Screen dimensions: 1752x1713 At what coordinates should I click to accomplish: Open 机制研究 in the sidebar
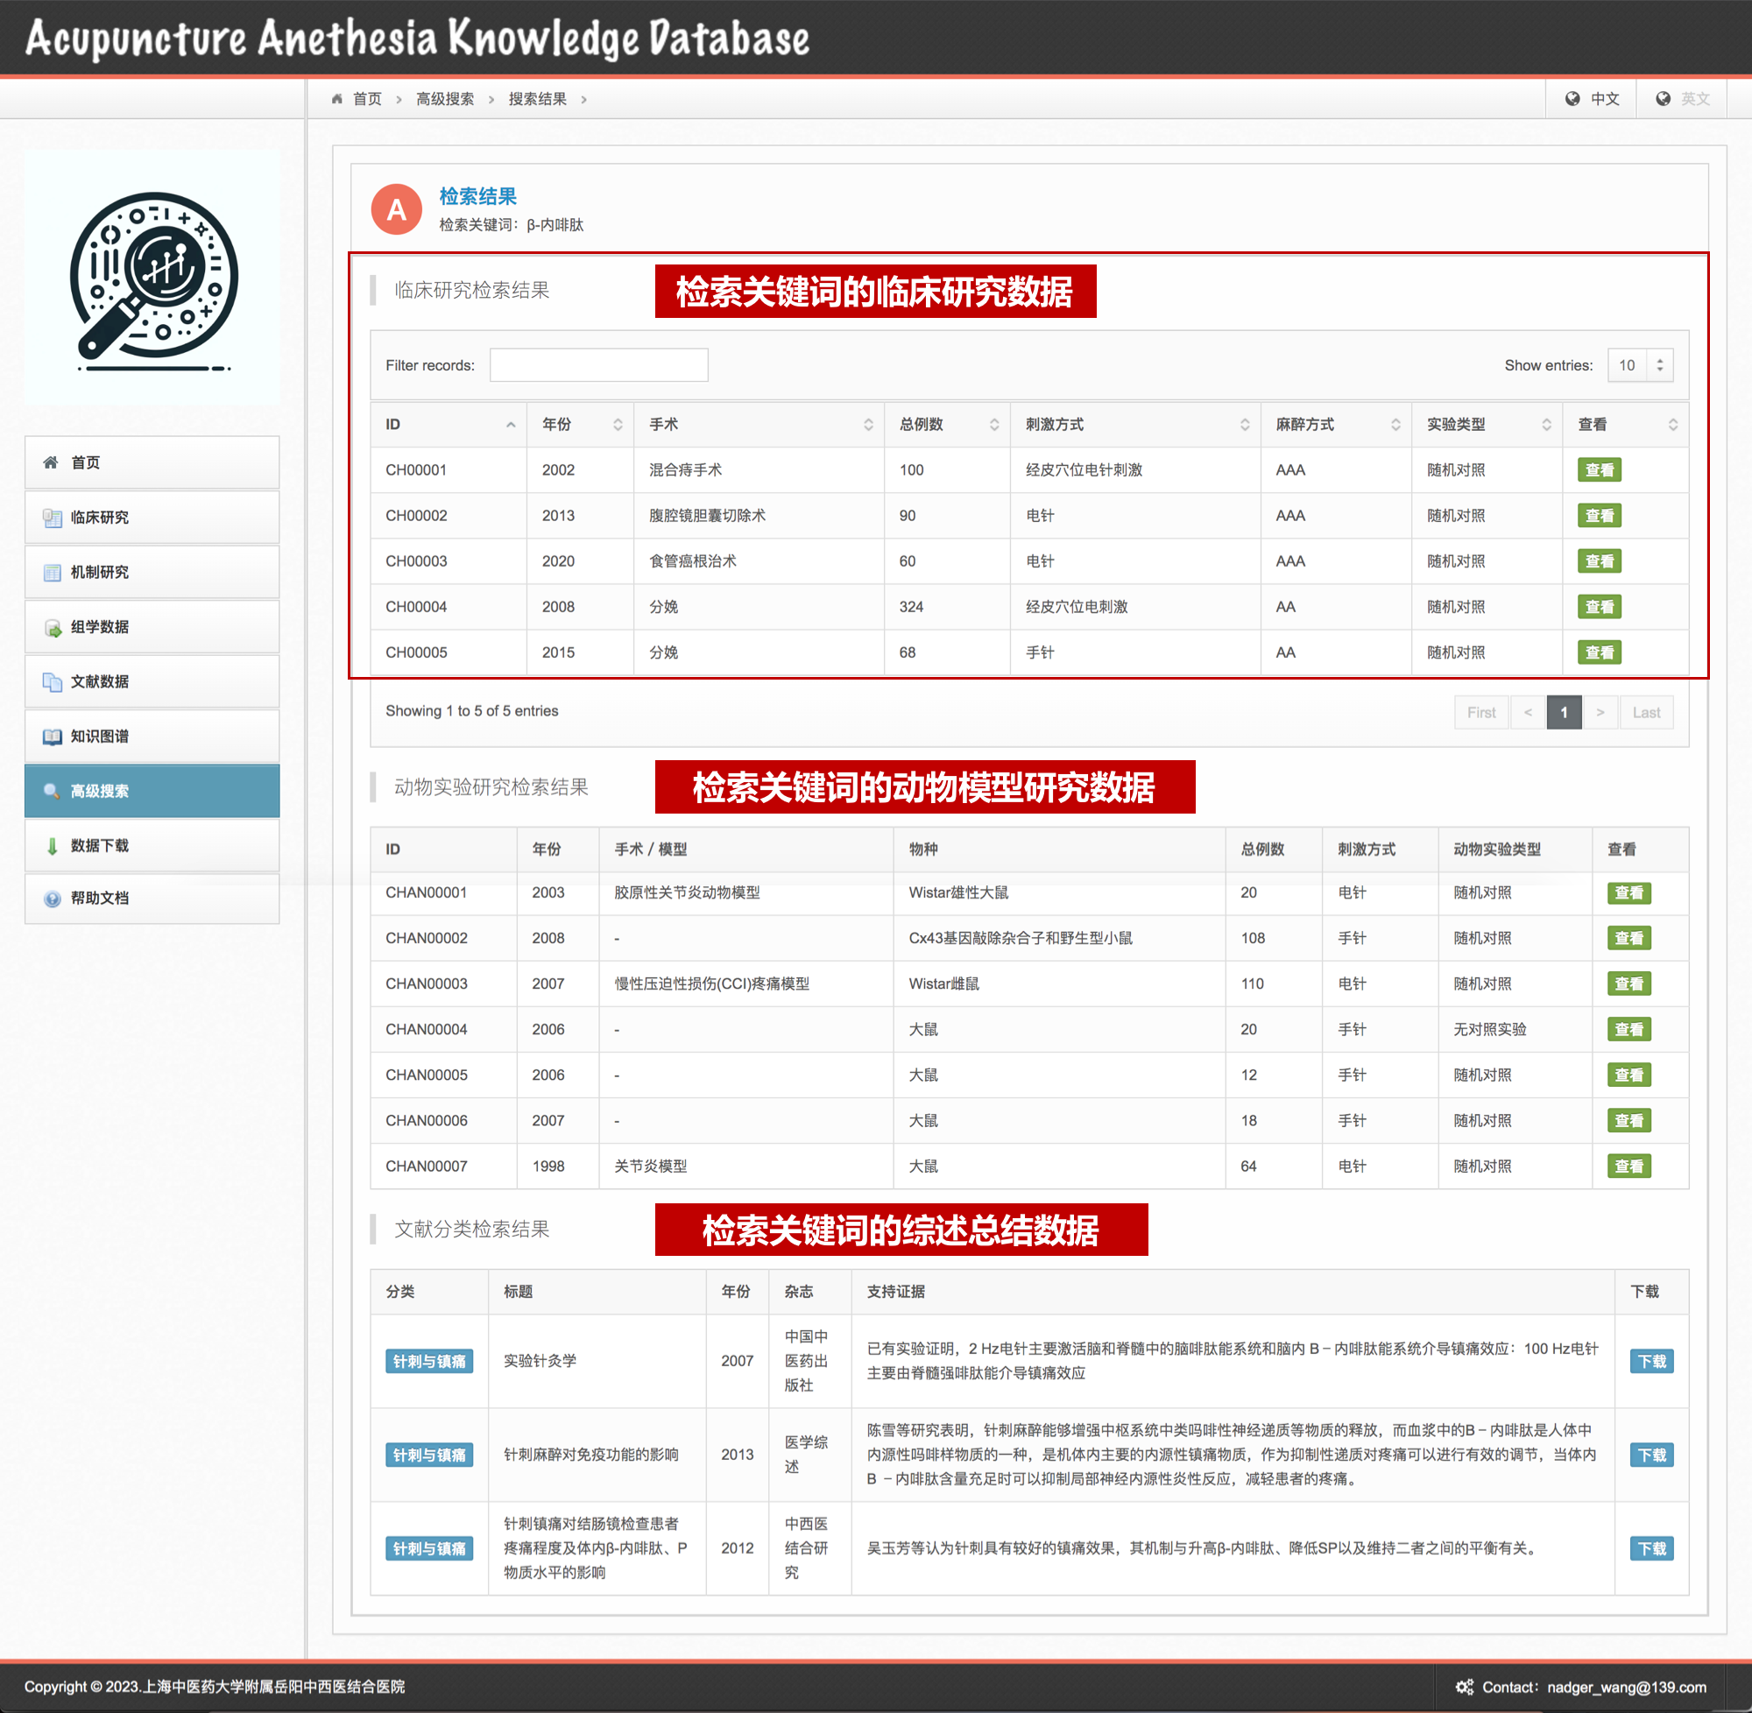click(99, 572)
